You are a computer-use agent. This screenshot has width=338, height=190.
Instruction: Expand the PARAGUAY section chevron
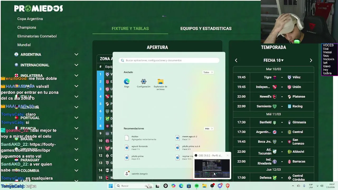pos(76,160)
